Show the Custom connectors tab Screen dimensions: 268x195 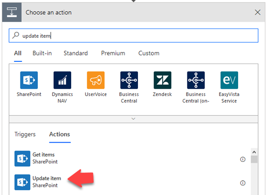click(x=149, y=53)
